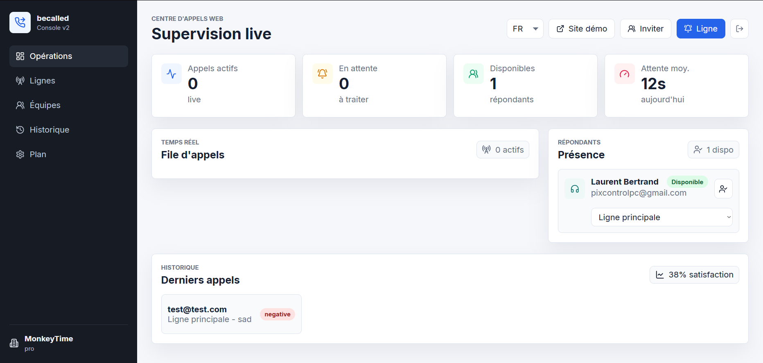Open the Plan settings page
Viewport: 763px width, 363px height.
click(x=69, y=154)
